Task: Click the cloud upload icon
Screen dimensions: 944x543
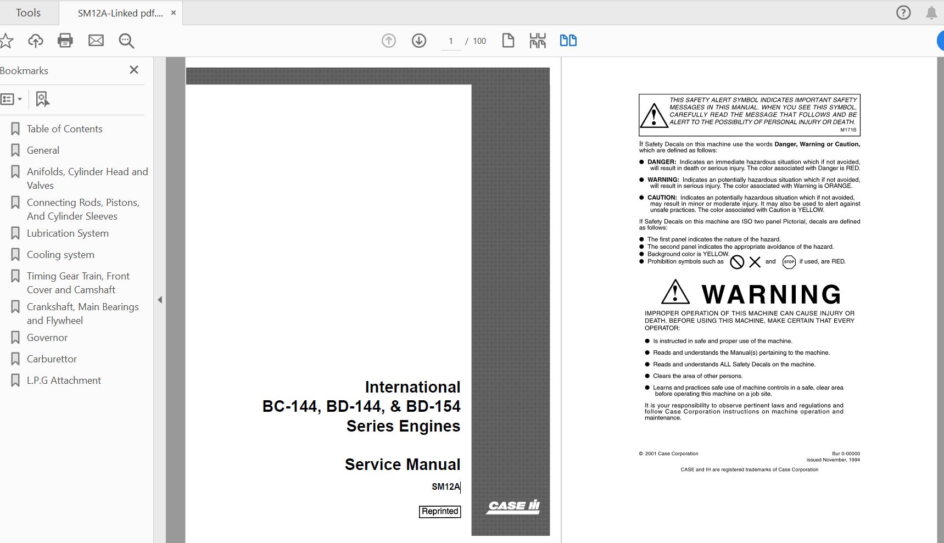Action: pyautogui.click(x=36, y=41)
